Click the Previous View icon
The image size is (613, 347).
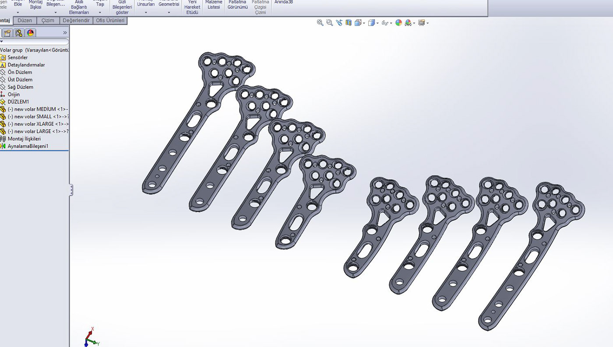[339, 23]
